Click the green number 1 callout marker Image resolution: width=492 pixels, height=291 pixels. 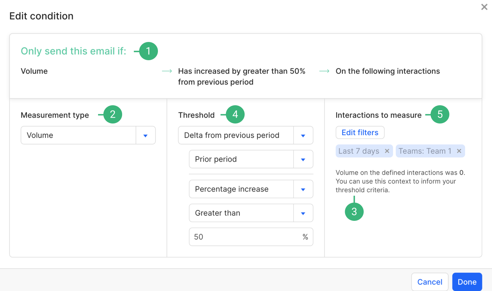148,51
